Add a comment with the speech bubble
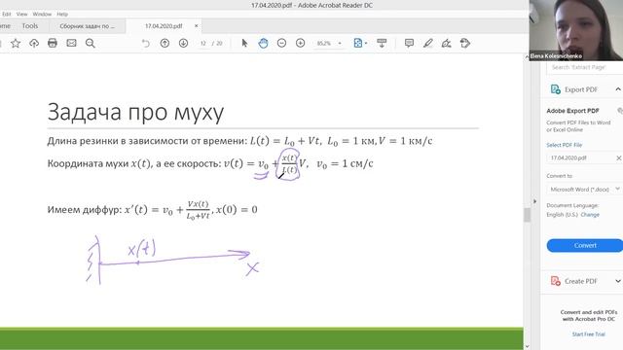 tap(409, 43)
